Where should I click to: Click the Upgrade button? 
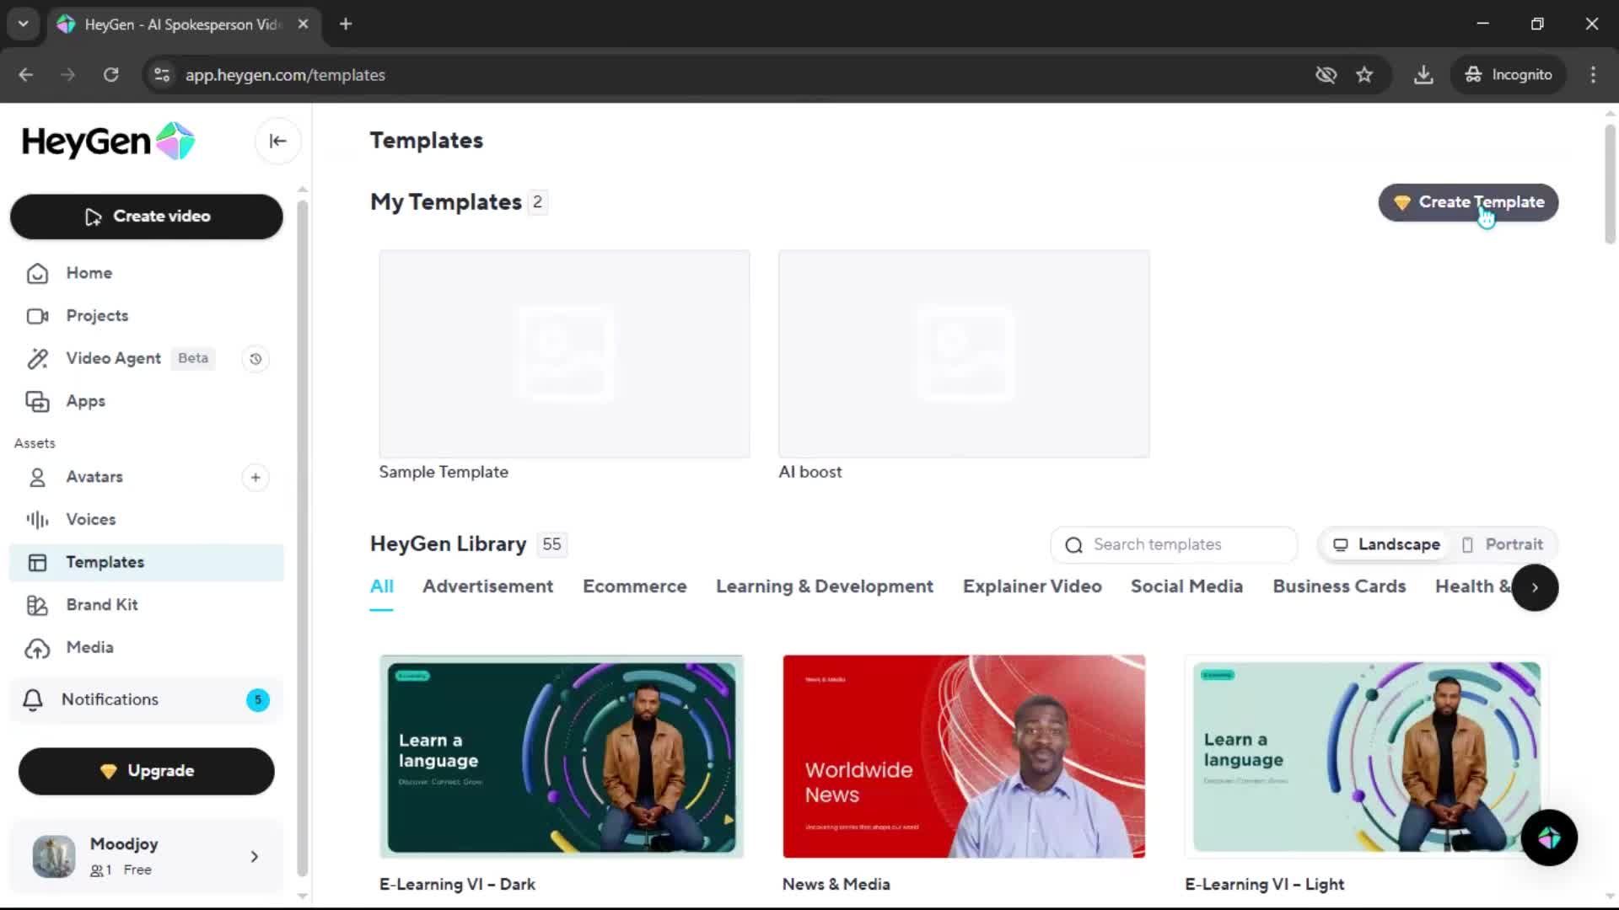(x=147, y=771)
